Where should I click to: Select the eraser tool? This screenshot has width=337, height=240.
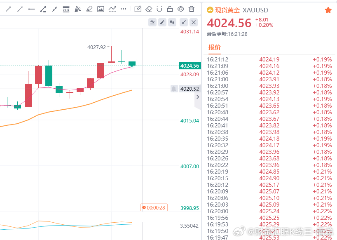point(149,9)
